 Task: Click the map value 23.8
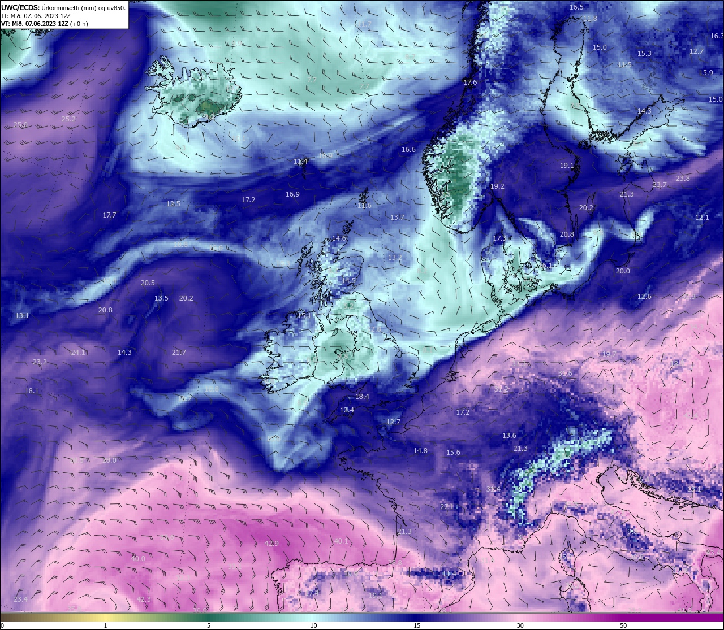tap(683, 179)
